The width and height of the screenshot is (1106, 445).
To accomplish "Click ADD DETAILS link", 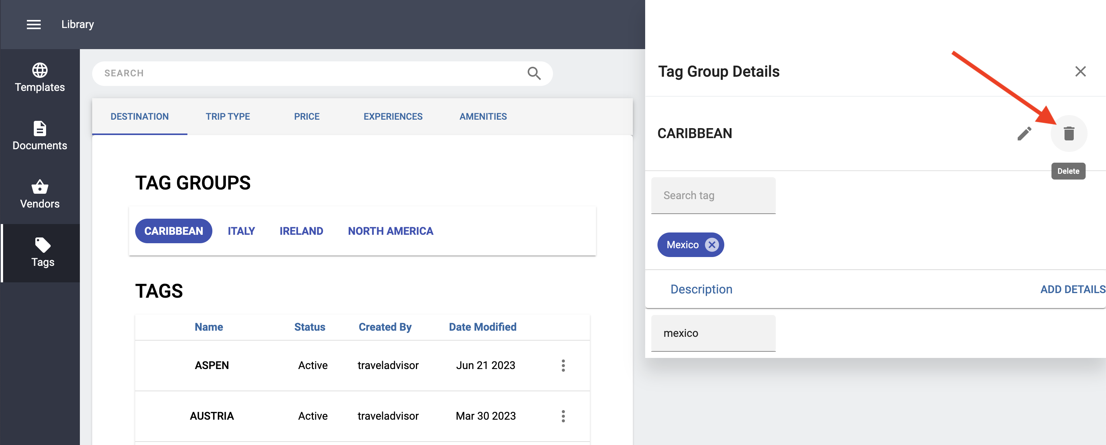I will click(1073, 289).
